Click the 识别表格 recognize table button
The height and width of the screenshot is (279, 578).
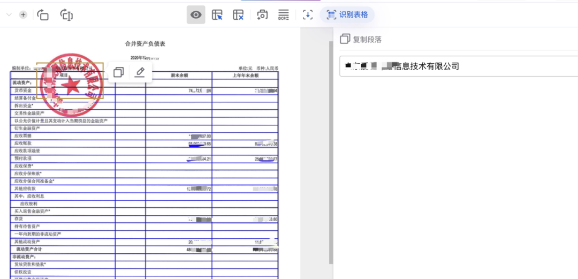click(x=347, y=15)
